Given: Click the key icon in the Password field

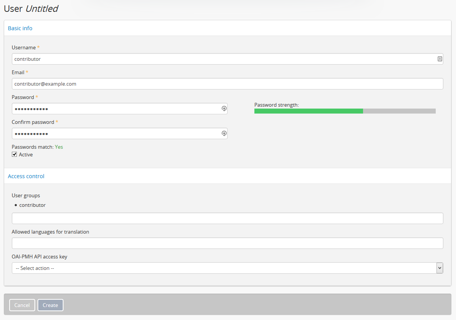Looking at the screenshot, I should click(x=224, y=109).
